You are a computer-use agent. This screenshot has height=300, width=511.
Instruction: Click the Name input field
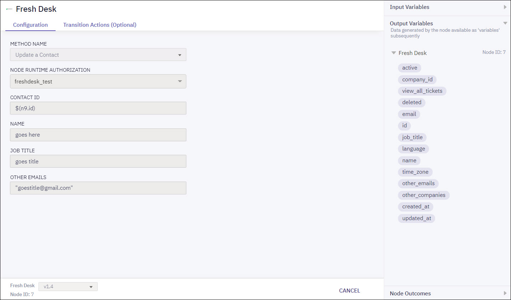pos(98,135)
